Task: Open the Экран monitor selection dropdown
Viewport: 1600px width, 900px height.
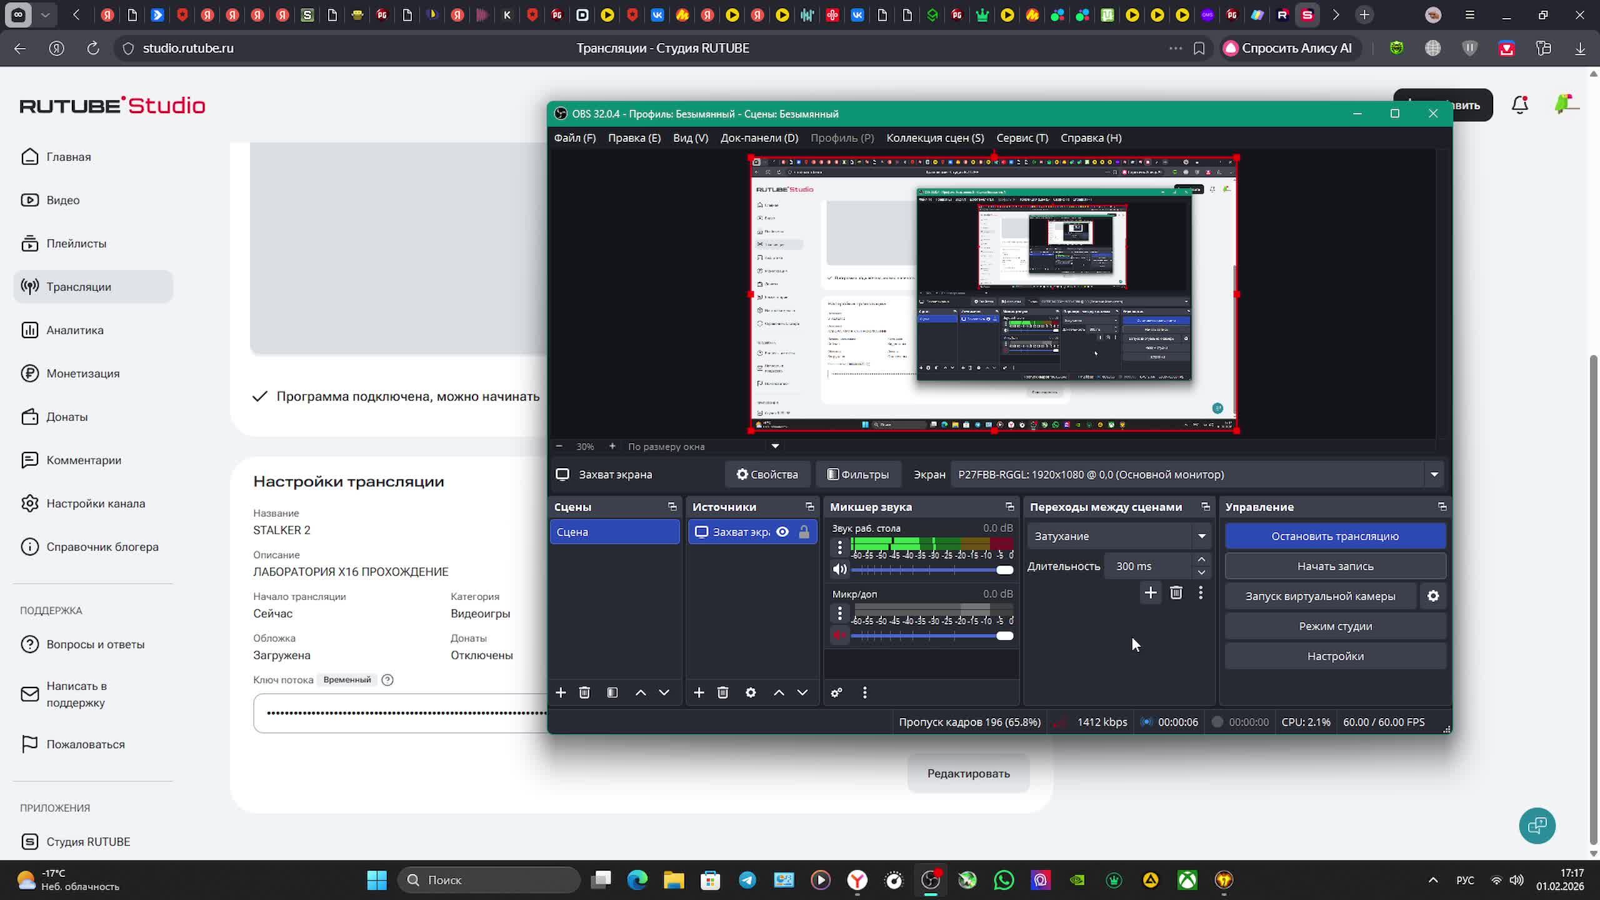Action: click(1434, 474)
